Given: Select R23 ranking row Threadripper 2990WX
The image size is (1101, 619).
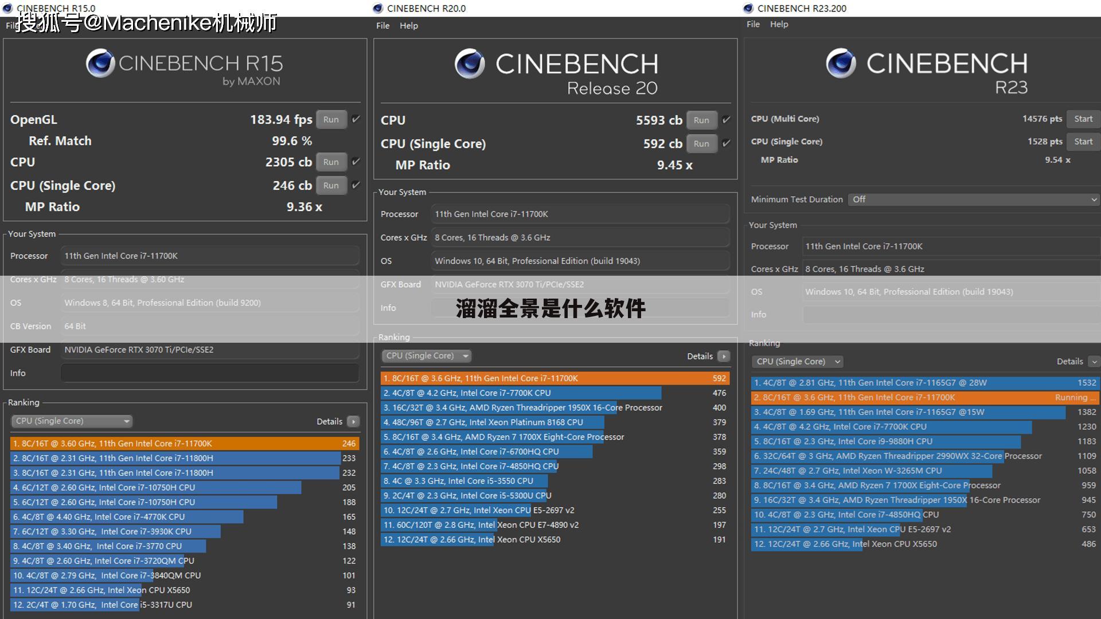Looking at the screenshot, I should pyautogui.click(x=926, y=456).
